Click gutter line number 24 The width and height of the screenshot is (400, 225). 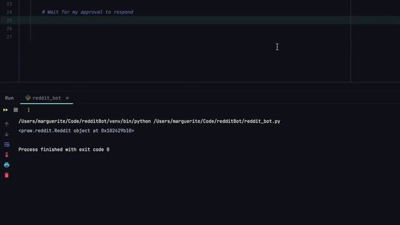pyautogui.click(x=9, y=12)
